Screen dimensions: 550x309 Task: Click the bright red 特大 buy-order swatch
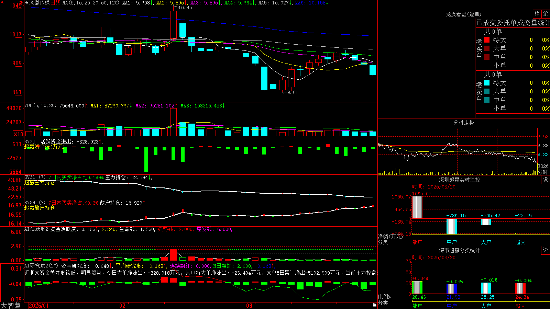[x=487, y=40]
